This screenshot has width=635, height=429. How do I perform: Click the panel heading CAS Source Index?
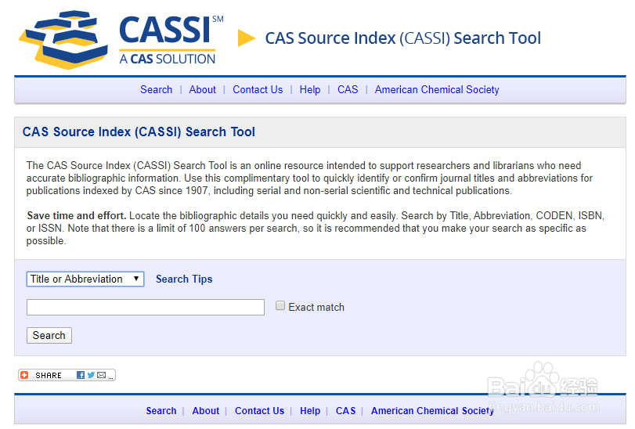pyautogui.click(x=139, y=132)
